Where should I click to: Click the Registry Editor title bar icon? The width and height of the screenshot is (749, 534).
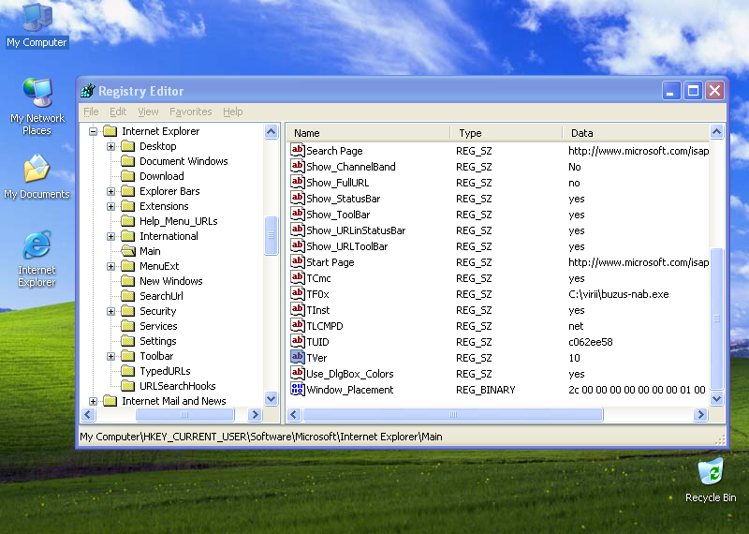pos(88,90)
